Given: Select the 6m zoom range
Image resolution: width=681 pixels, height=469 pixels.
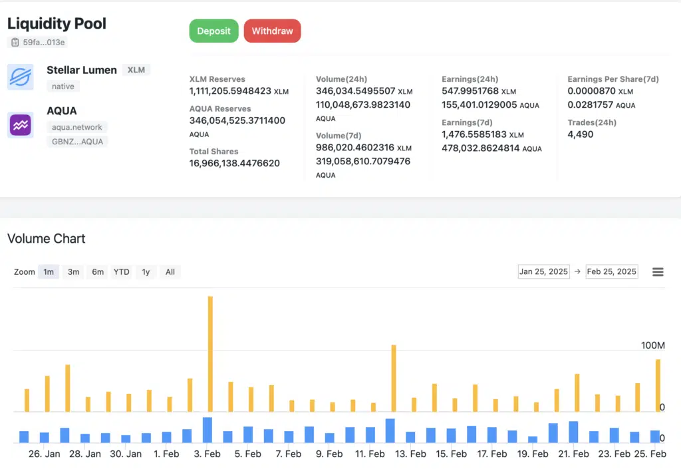Looking at the screenshot, I should (98, 272).
